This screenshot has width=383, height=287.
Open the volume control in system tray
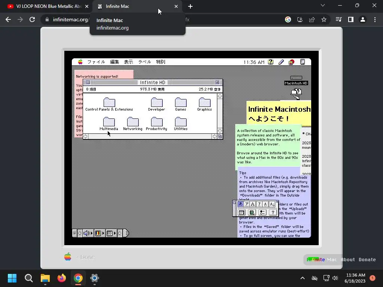click(335, 278)
